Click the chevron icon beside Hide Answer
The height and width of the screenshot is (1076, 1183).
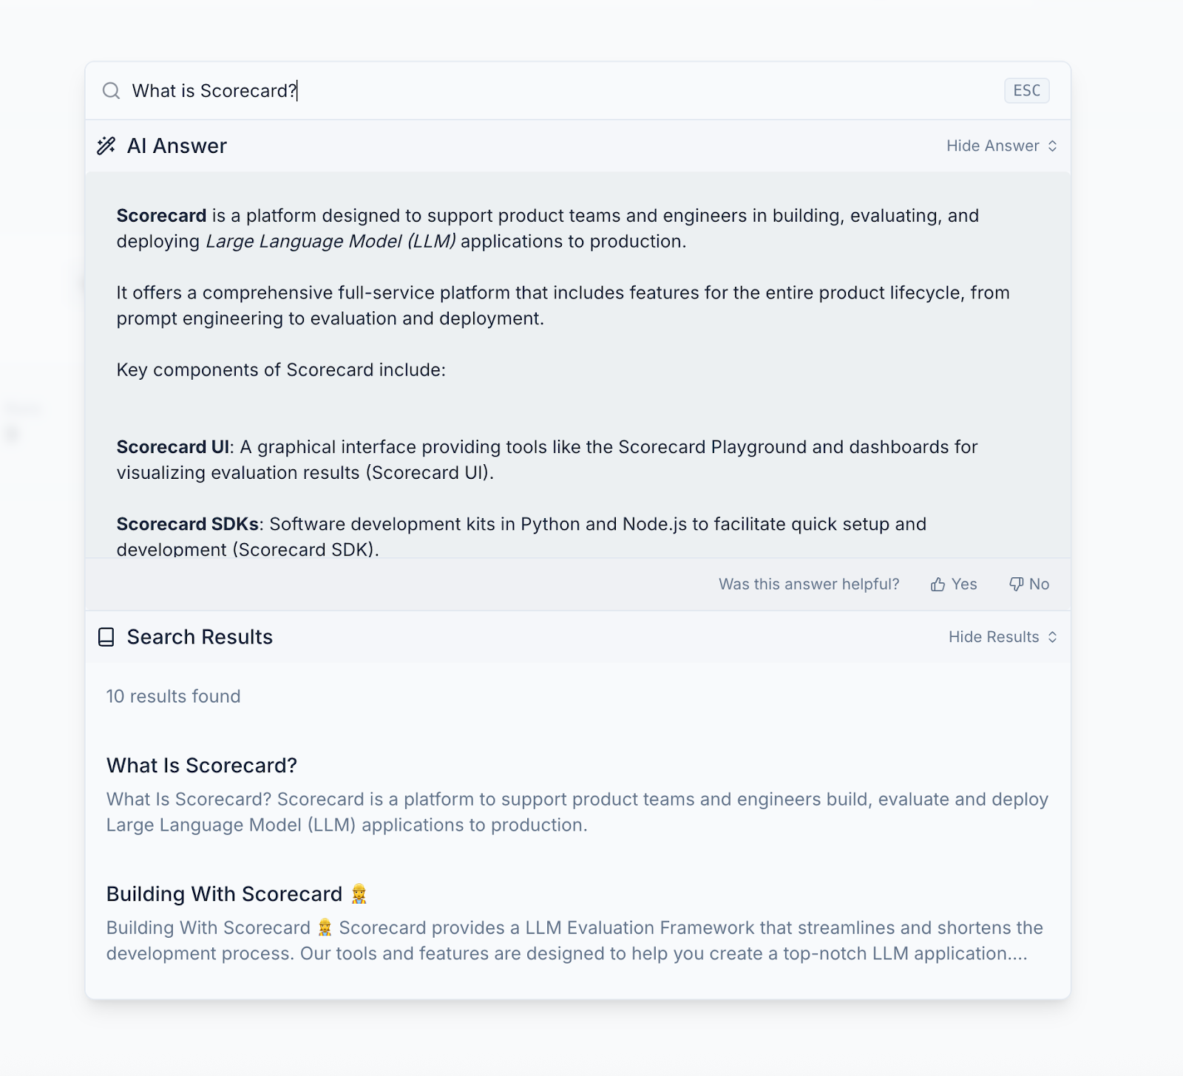1053,146
